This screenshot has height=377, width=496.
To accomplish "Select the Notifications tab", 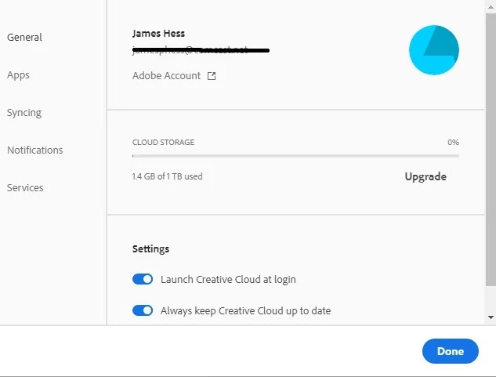I will point(34,150).
